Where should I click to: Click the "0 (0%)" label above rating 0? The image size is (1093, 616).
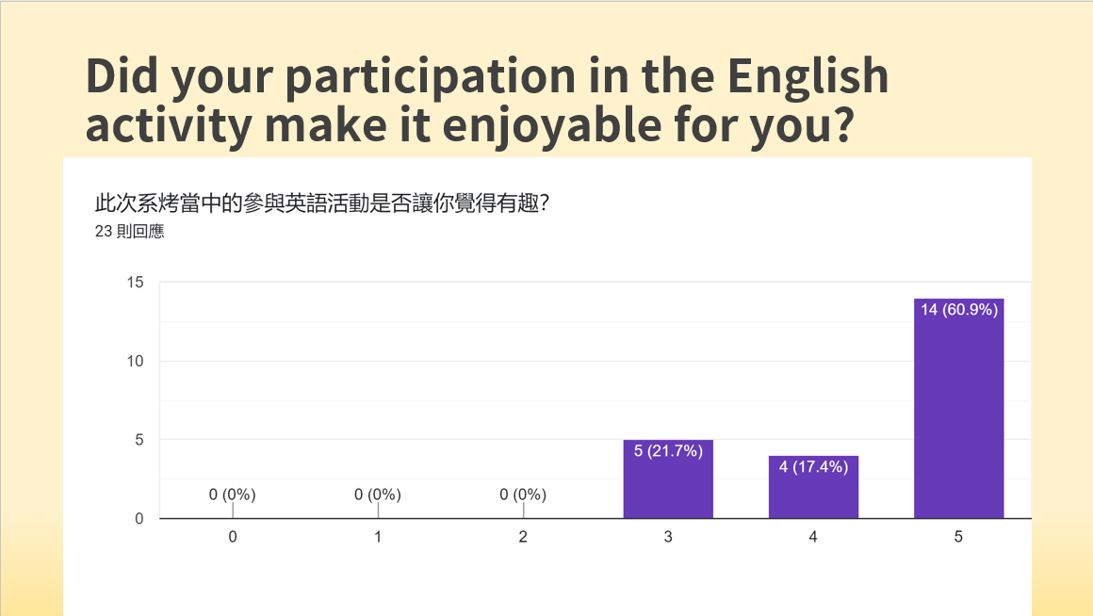click(233, 494)
